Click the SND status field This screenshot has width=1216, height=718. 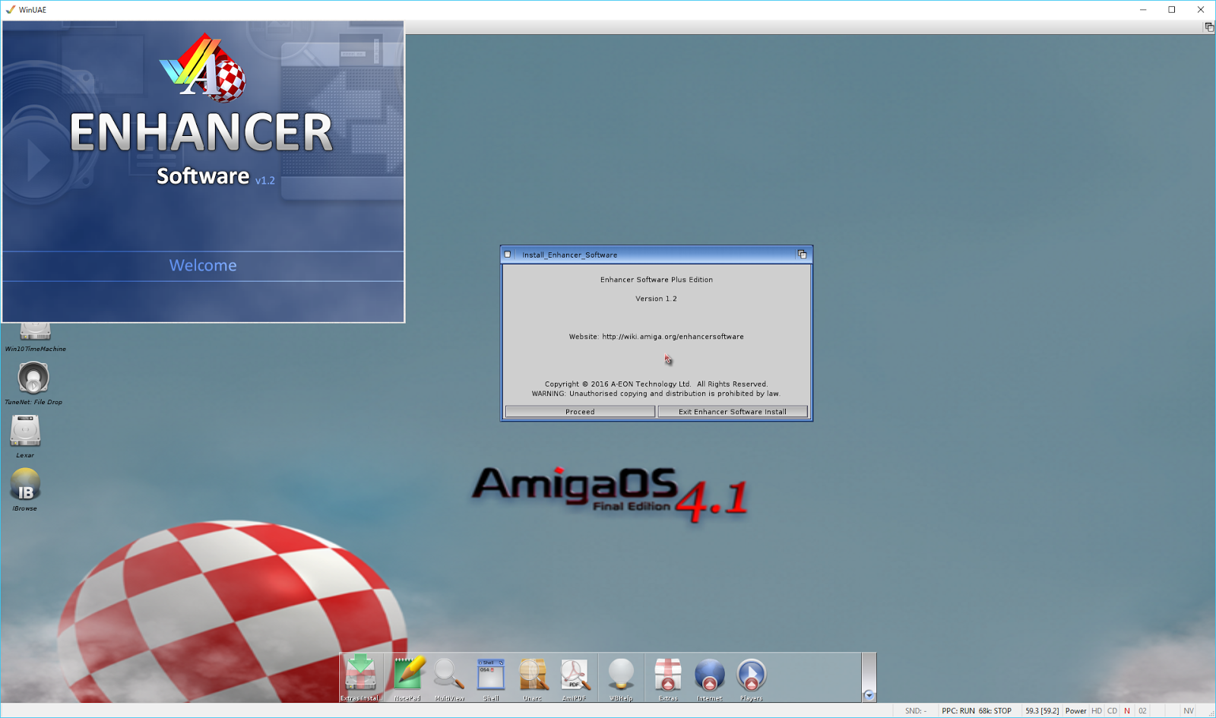916,711
